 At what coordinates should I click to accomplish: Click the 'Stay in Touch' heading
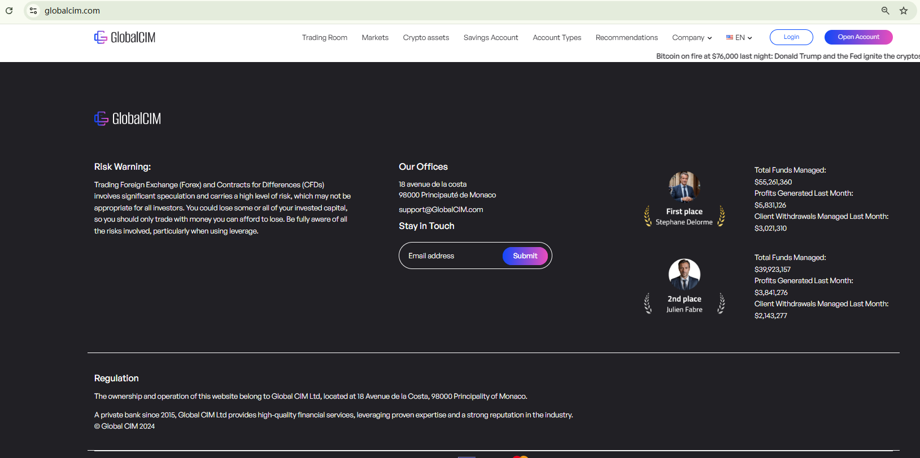pyautogui.click(x=426, y=226)
